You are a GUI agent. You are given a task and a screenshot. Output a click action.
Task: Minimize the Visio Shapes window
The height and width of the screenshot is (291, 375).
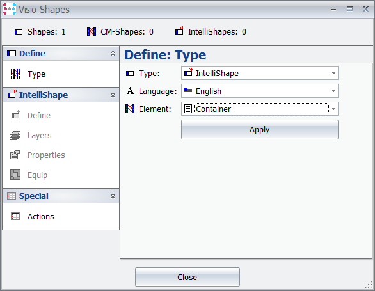334,10
